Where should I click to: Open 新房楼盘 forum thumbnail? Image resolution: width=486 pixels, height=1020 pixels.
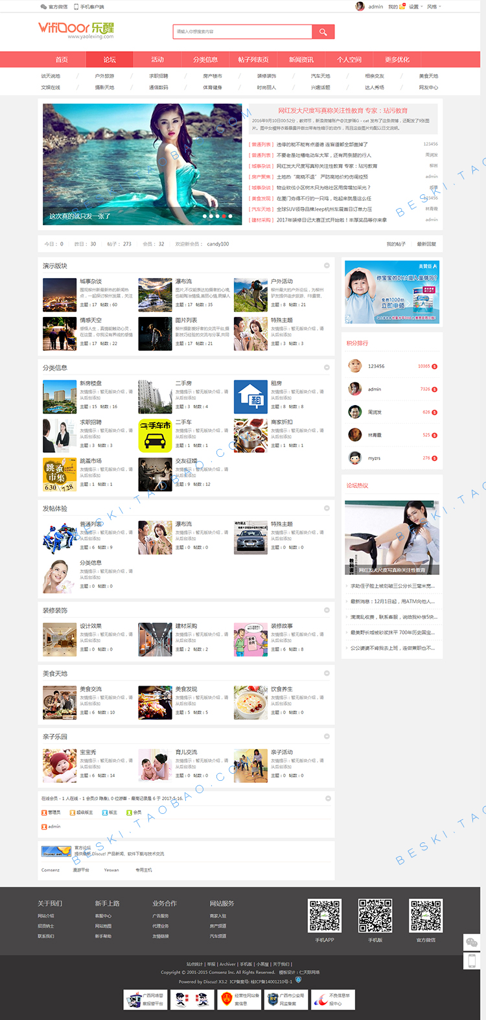coord(60,397)
